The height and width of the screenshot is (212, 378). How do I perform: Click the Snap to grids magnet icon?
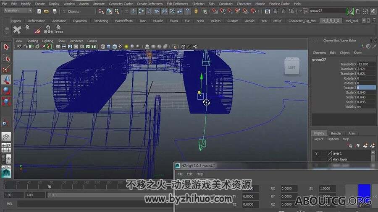point(215,11)
